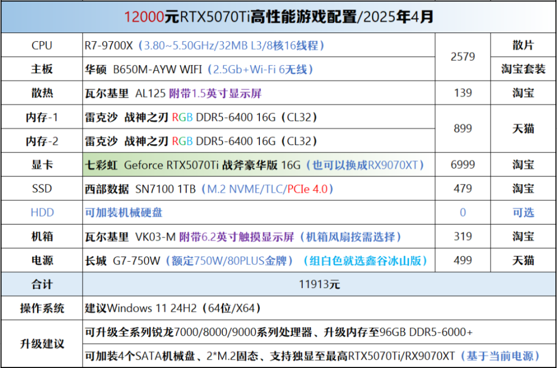Click the price cell "6999"
The width and height of the screenshot is (557, 368).
[x=463, y=165]
